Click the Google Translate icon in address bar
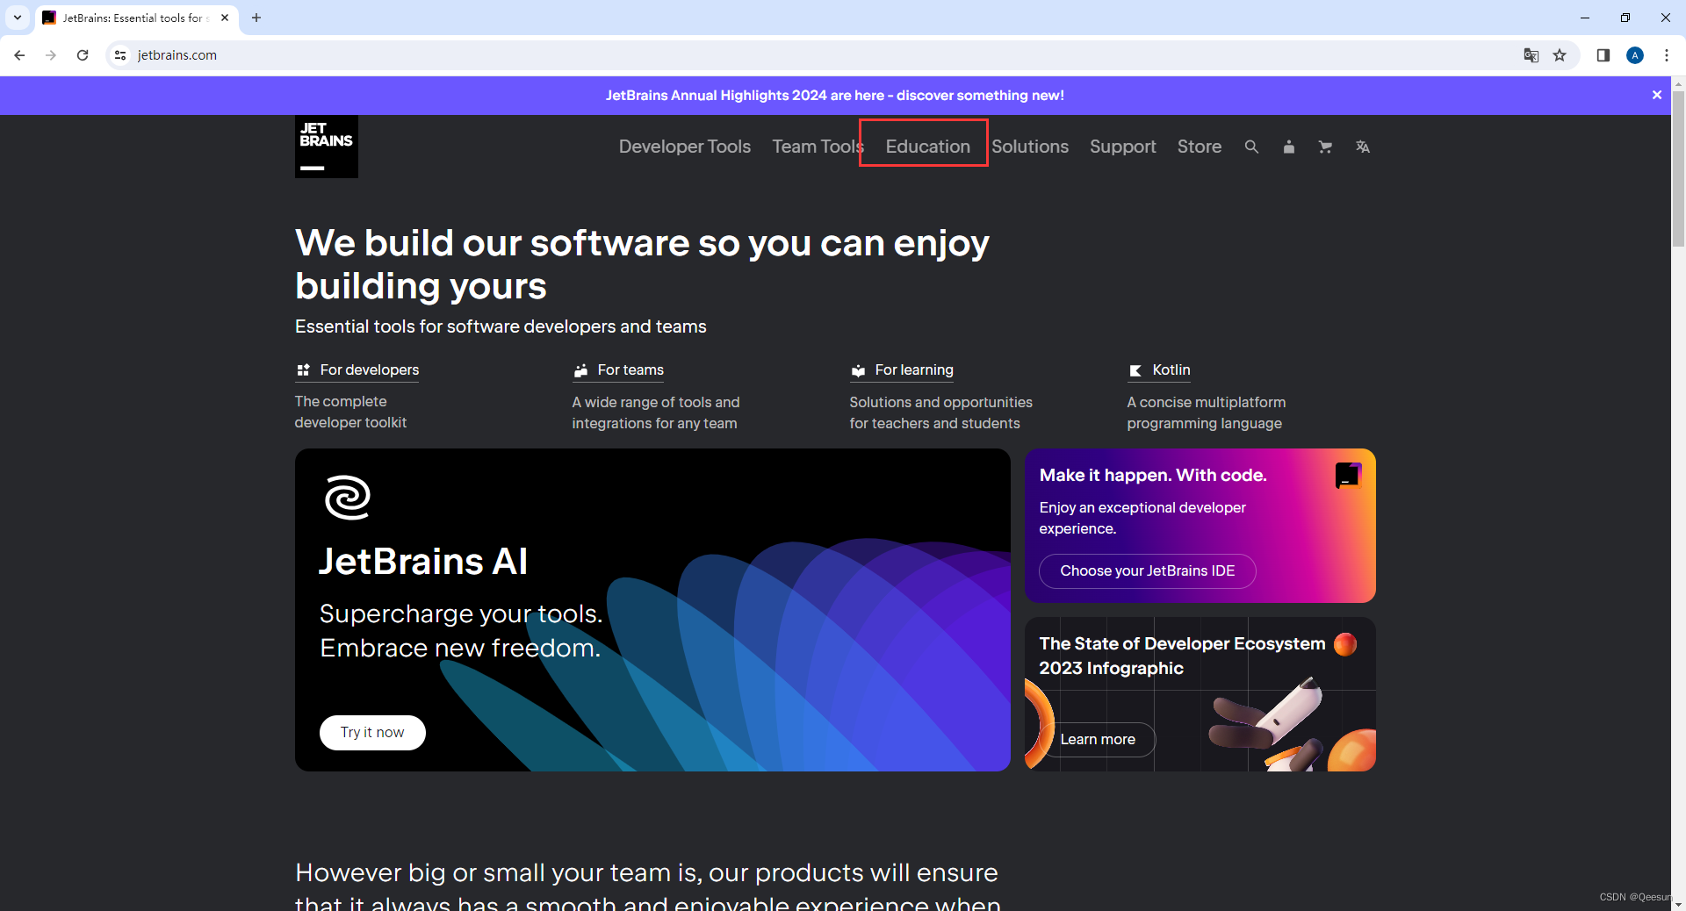Image resolution: width=1686 pixels, height=911 pixels. [x=1531, y=55]
